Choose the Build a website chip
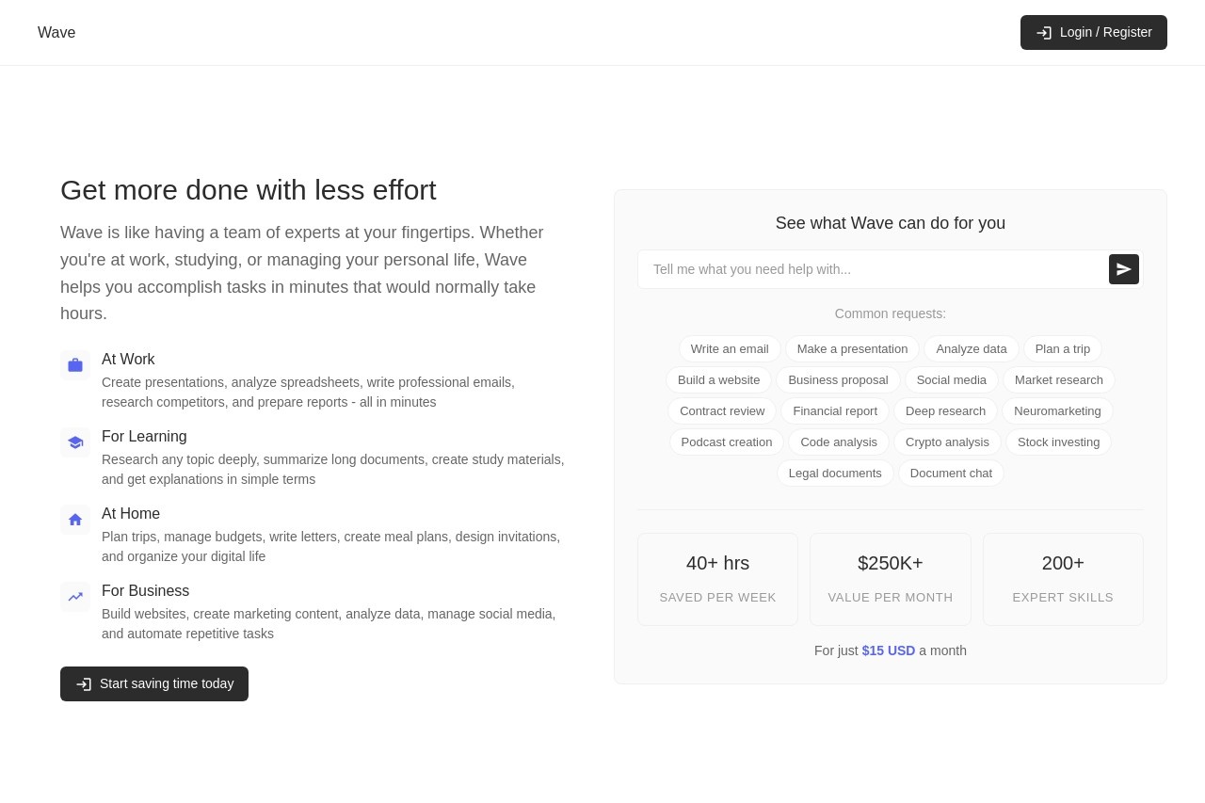1205x803 pixels. coord(719,380)
